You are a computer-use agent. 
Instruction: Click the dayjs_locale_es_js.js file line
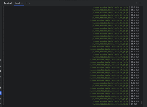110,99
